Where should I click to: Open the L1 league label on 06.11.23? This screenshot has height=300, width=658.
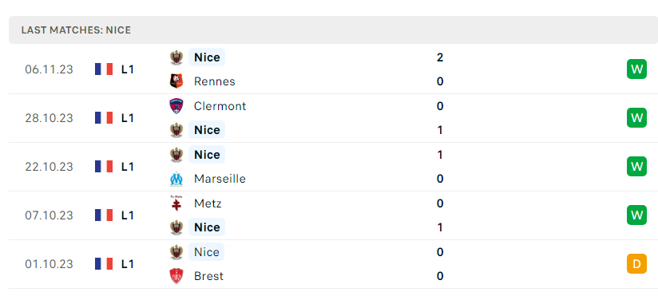[128, 69]
